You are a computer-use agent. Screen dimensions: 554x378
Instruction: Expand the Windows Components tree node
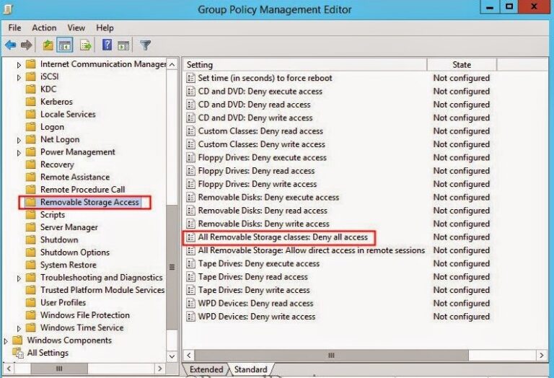[6, 341]
